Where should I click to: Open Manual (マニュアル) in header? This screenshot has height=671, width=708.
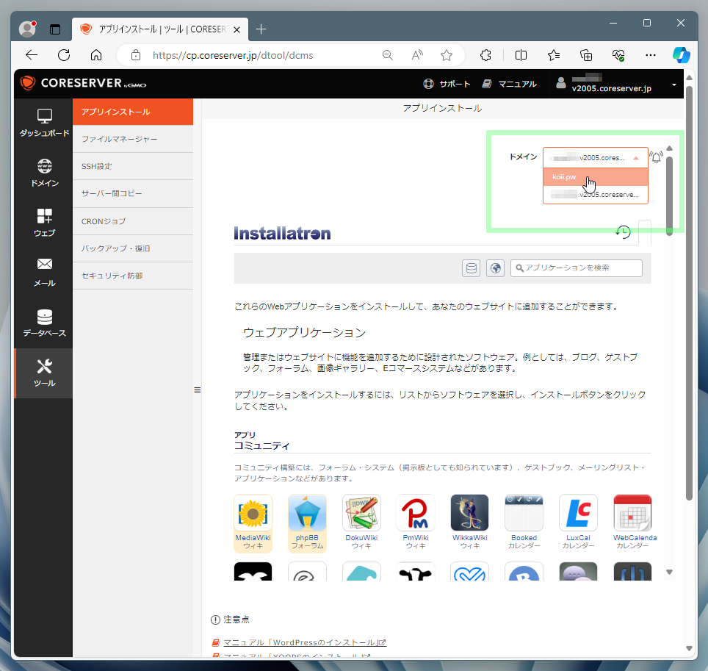(x=509, y=84)
